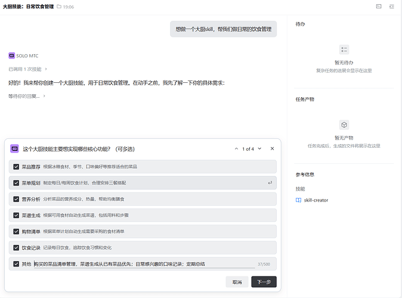Click the cube icon under 任务产物

pos(344,125)
